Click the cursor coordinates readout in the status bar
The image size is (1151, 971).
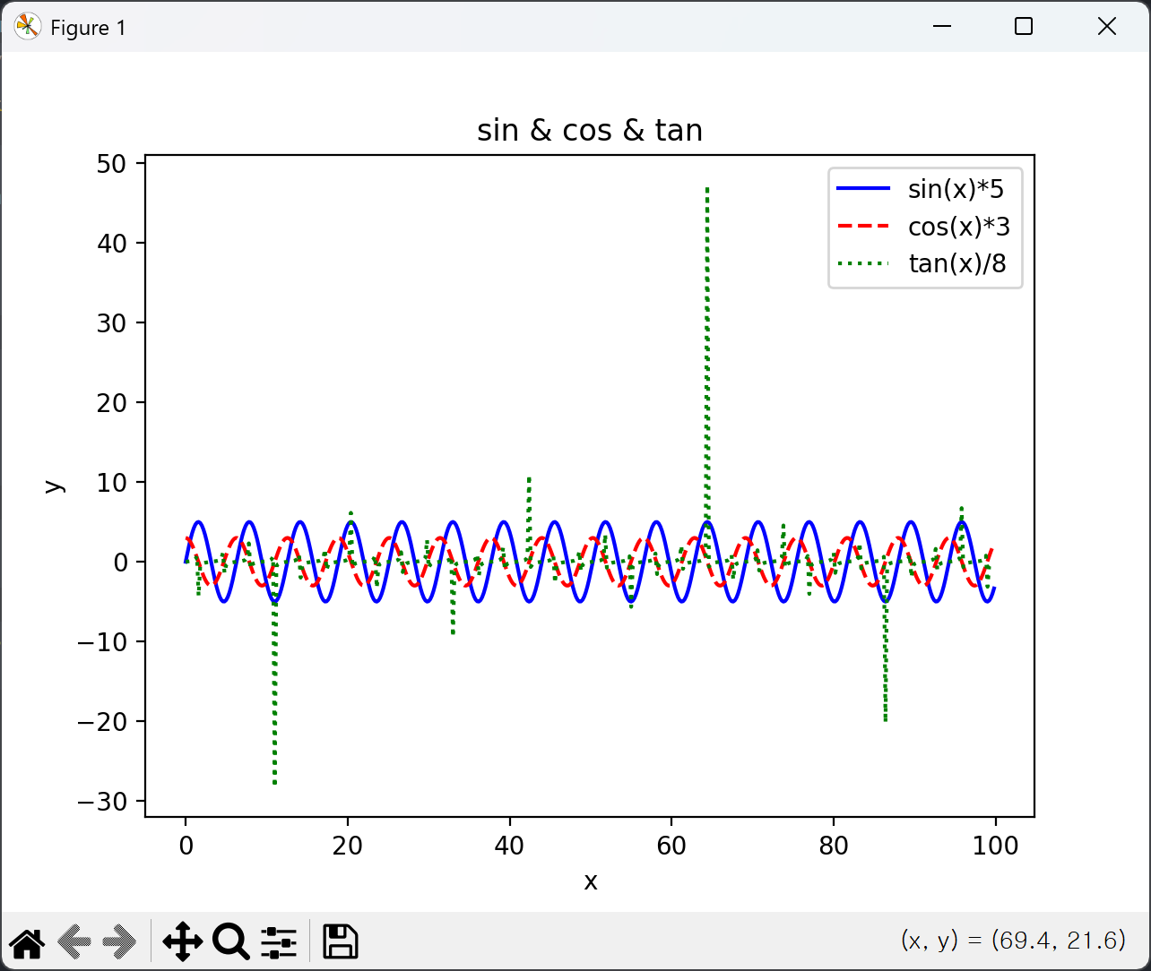[x=1013, y=940]
